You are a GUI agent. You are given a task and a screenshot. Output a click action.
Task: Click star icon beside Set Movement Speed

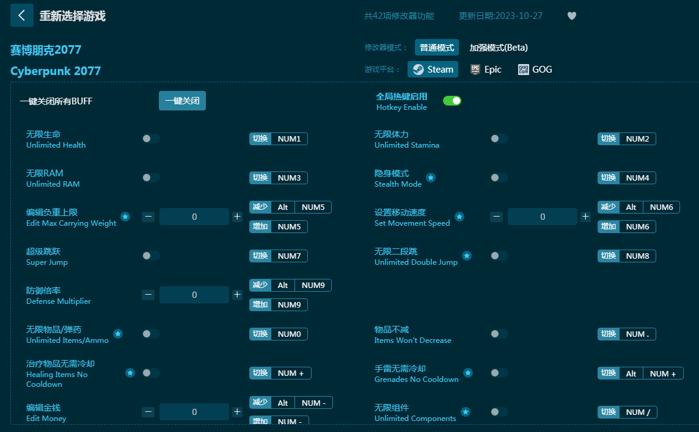tap(459, 217)
